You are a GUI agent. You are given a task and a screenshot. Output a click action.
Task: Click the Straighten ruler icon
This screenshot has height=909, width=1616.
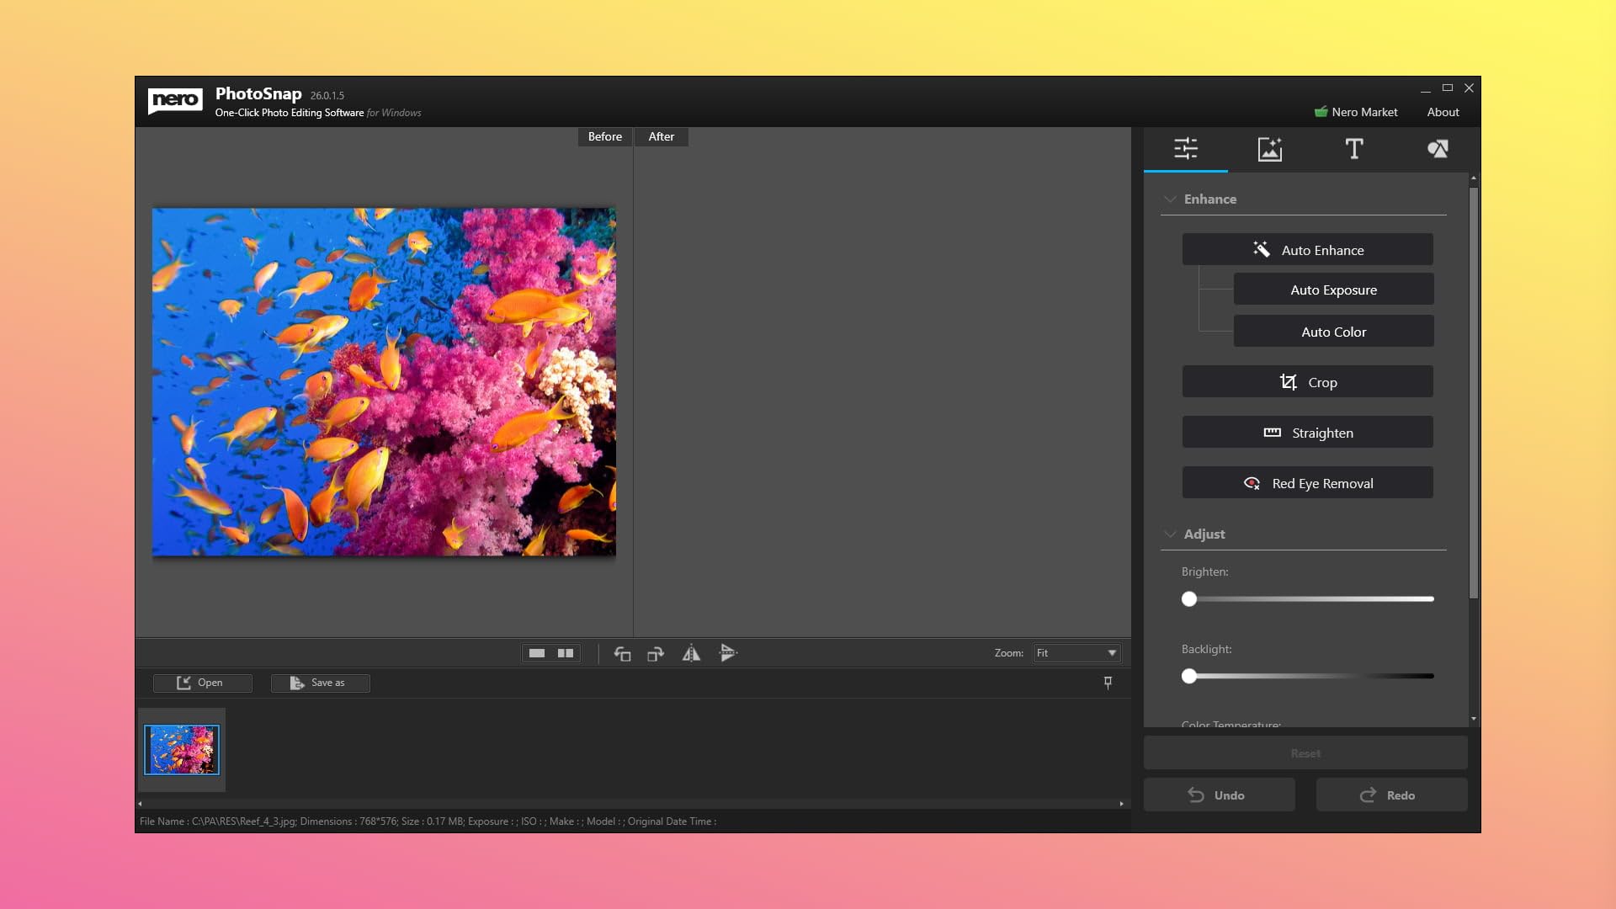click(1272, 433)
